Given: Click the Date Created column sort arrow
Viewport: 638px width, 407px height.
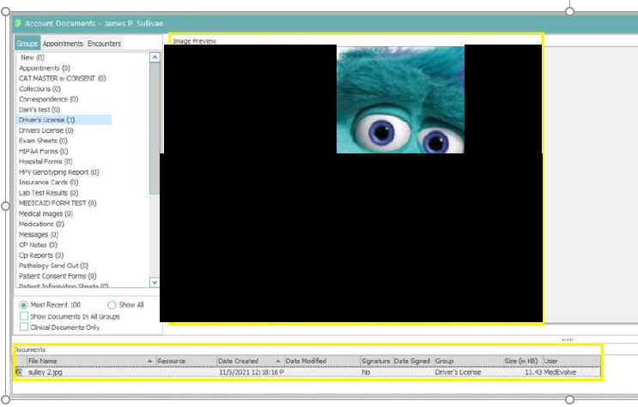Looking at the screenshot, I should click(x=277, y=362).
